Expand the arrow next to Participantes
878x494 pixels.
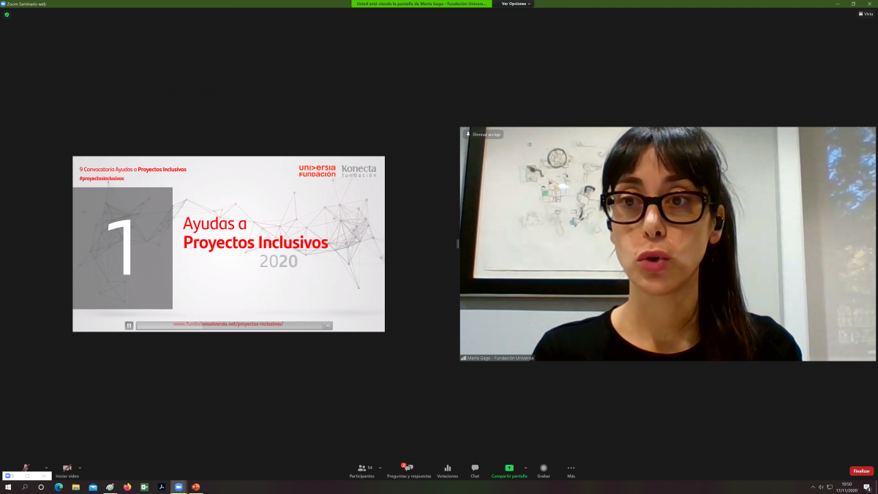(380, 467)
